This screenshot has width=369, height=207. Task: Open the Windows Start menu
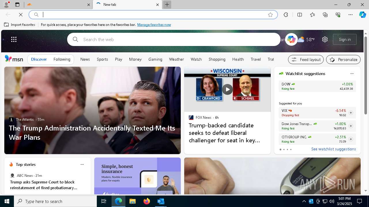click(x=7, y=201)
